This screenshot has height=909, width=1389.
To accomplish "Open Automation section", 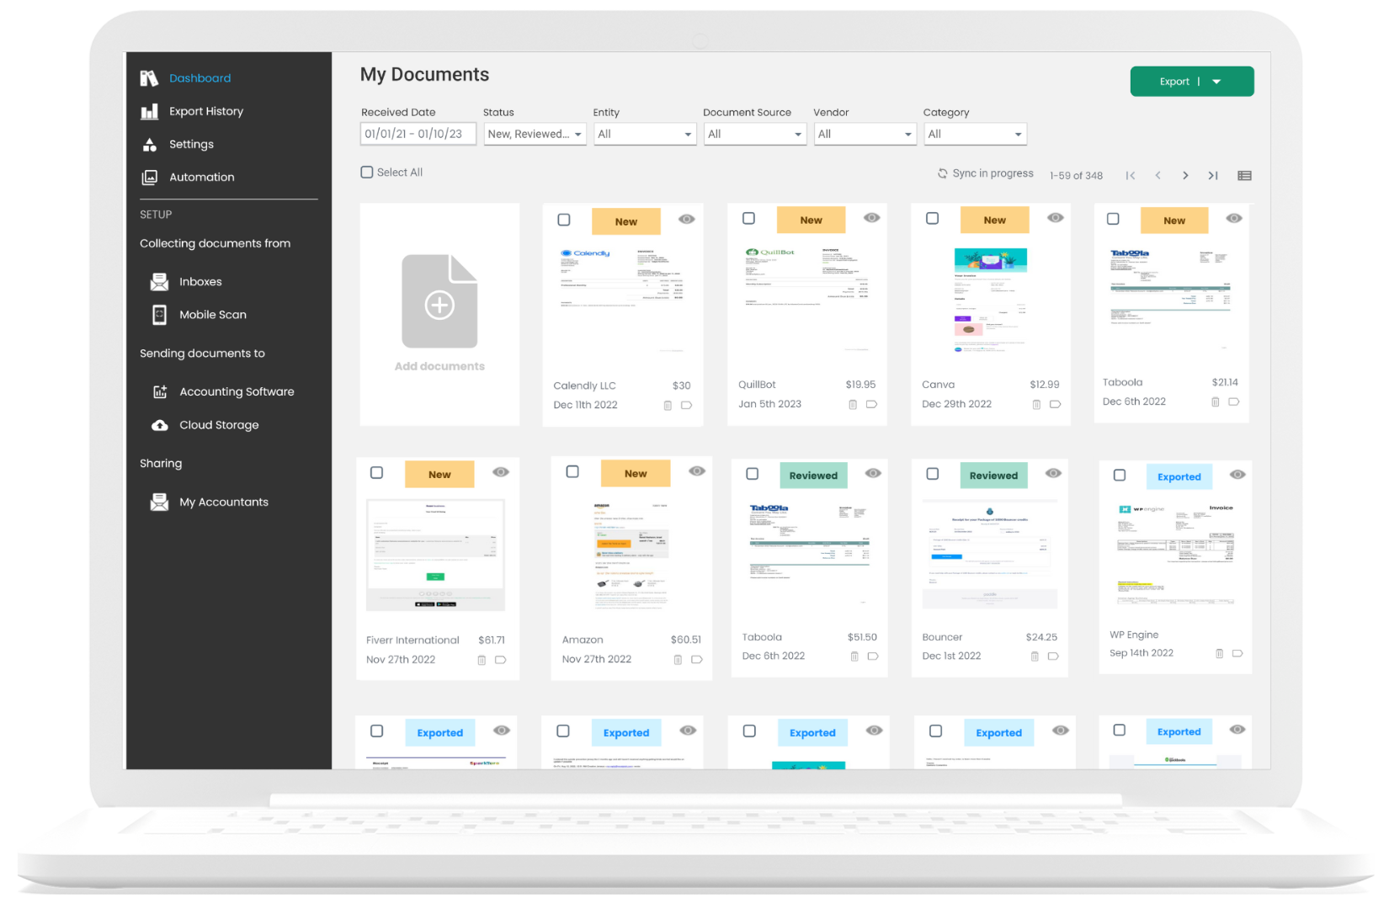I will [201, 177].
